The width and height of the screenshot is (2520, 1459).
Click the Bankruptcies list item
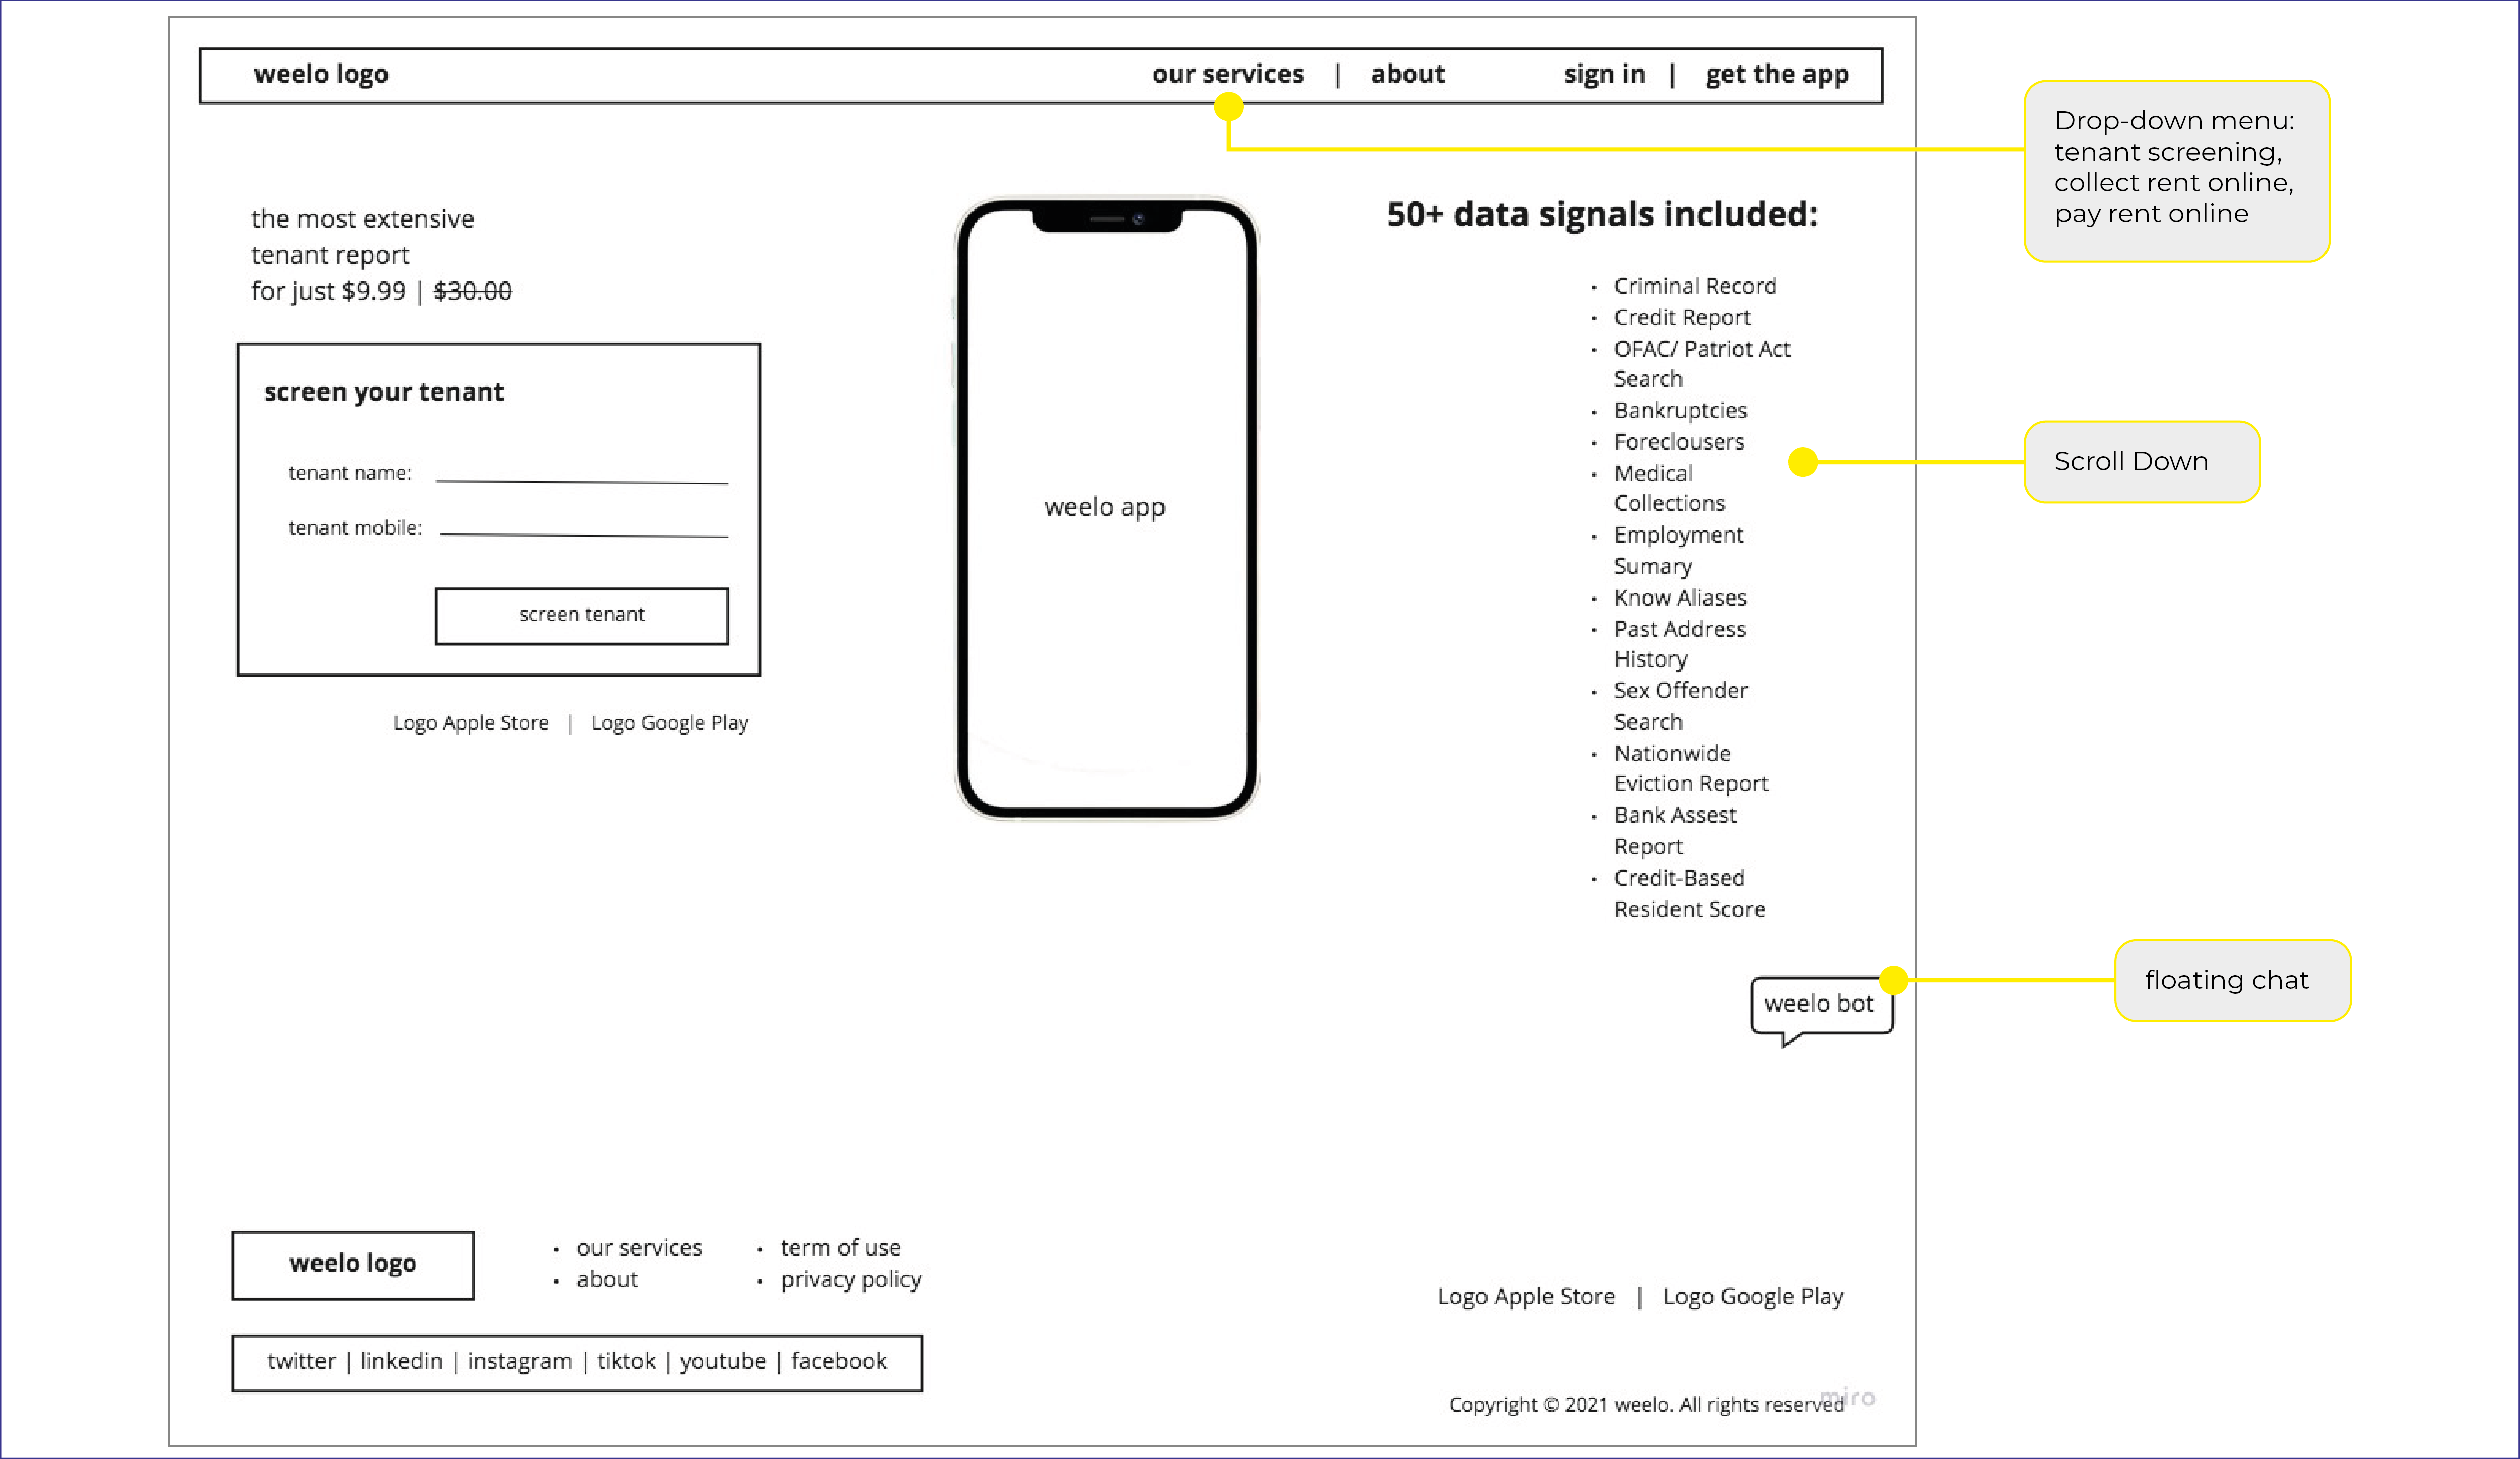click(1680, 411)
